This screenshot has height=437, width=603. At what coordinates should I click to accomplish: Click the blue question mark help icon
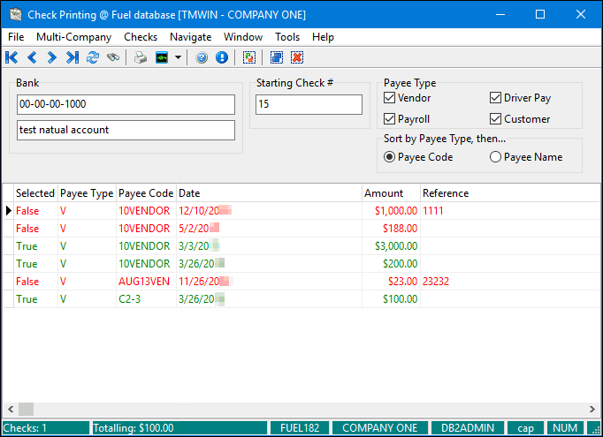coord(202,57)
